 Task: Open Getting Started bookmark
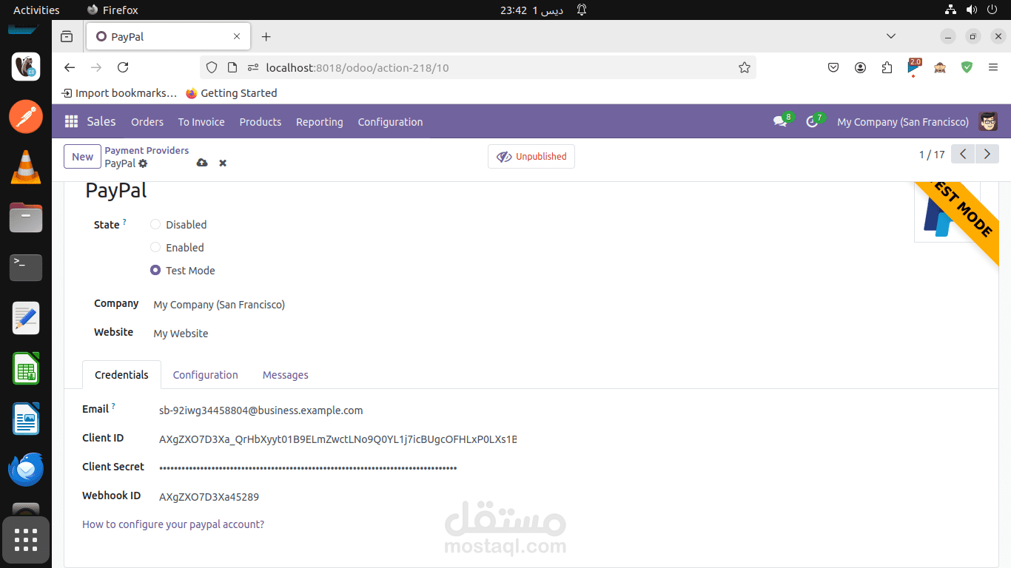[232, 93]
